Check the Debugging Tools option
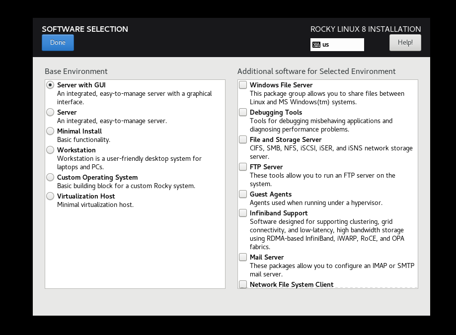The height and width of the screenshot is (335, 456). click(243, 112)
